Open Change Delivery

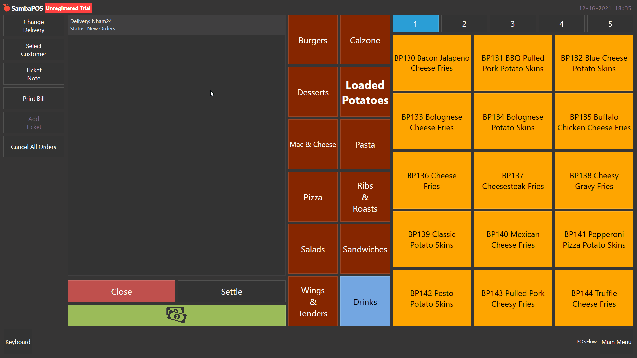34,26
